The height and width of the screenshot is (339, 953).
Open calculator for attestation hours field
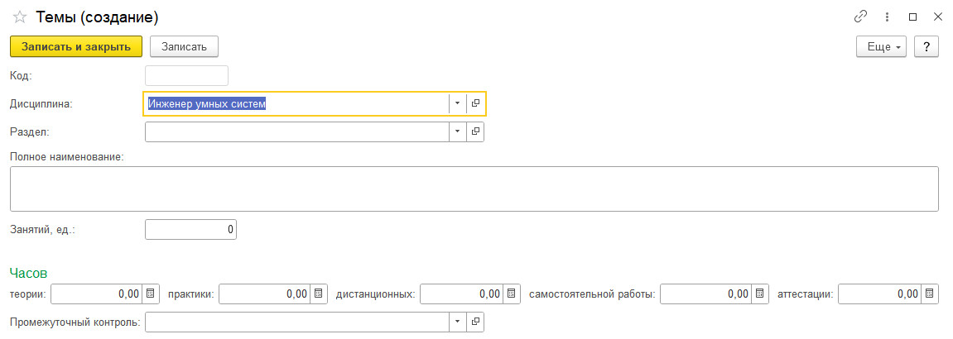[930, 294]
